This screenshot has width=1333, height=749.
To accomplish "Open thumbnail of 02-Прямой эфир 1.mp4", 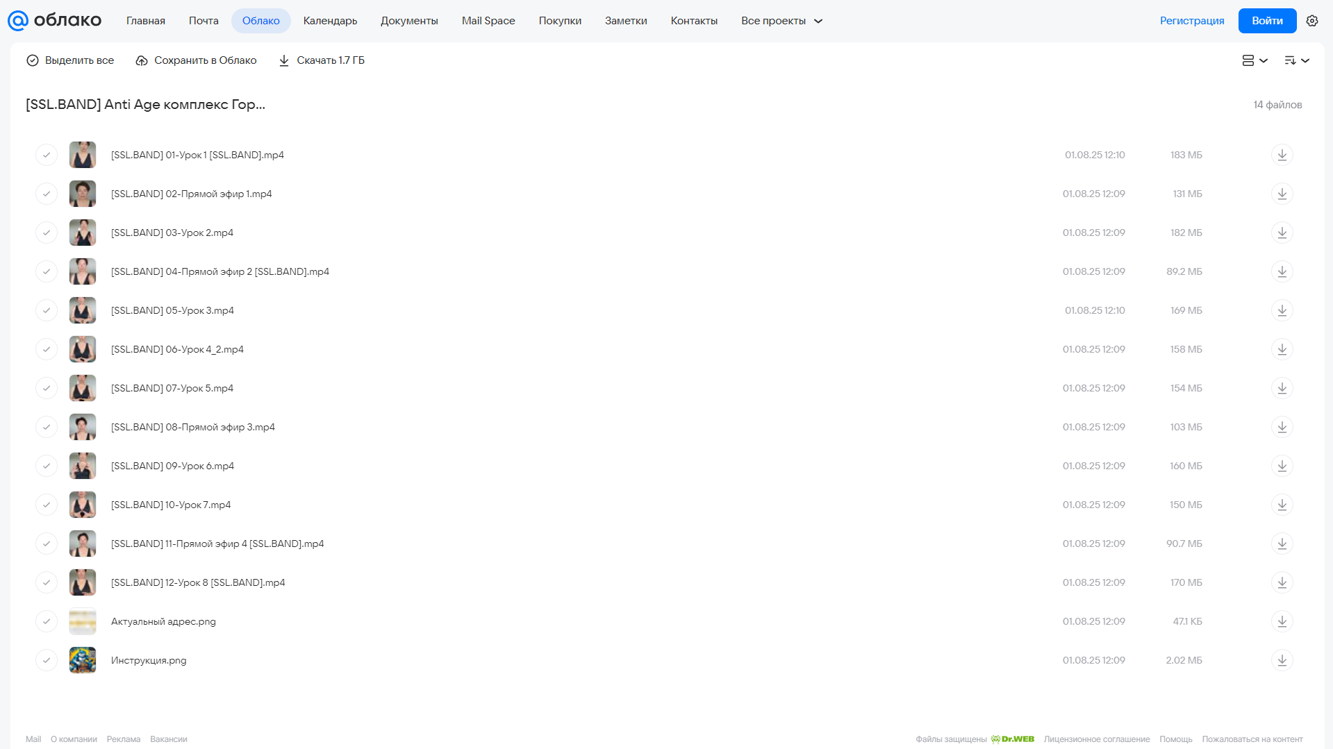I will pyautogui.click(x=83, y=194).
